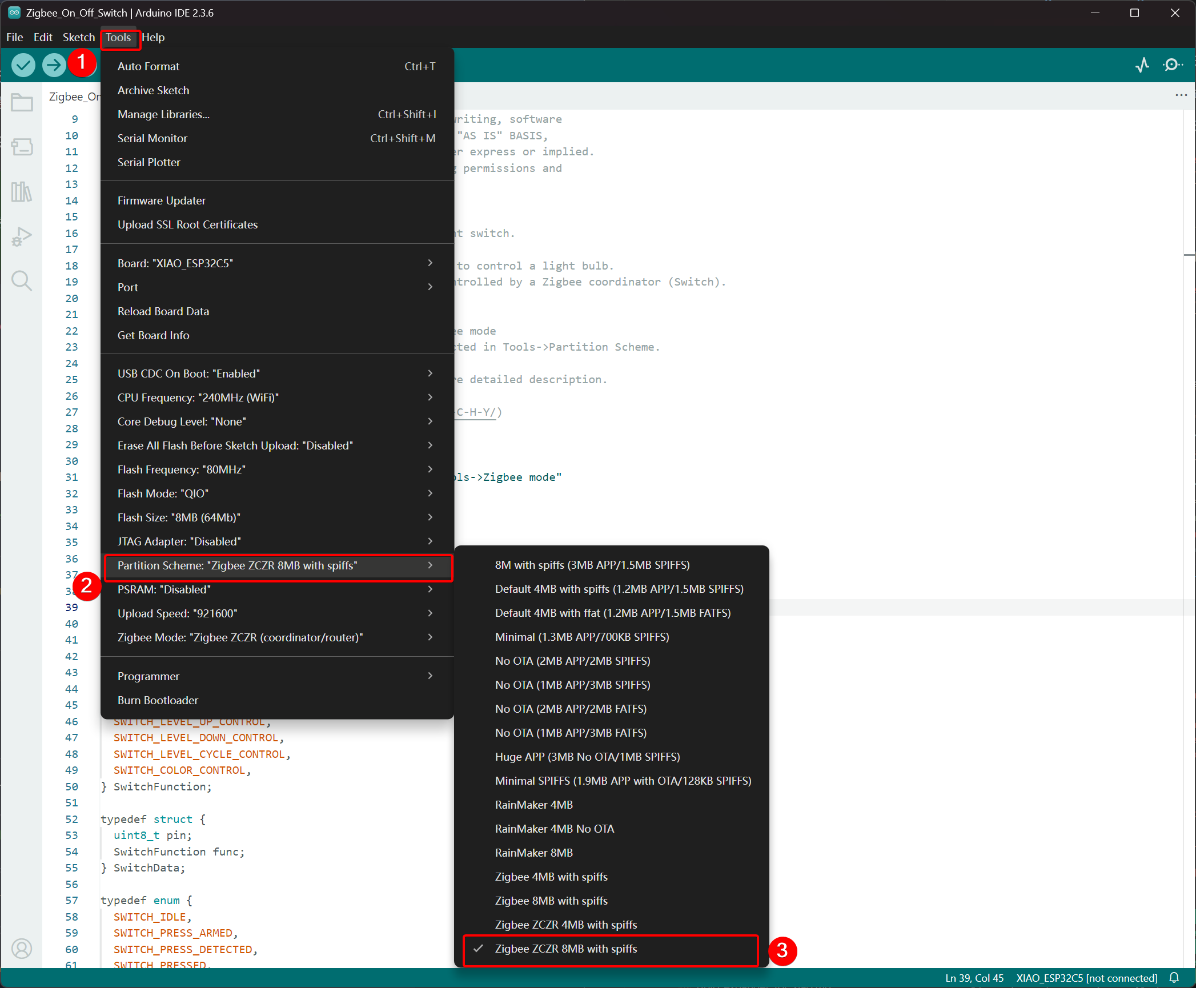This screenshot has width=1196, height=988.
Task: Open the Sketch menu
Action: (x=78, y=37)
